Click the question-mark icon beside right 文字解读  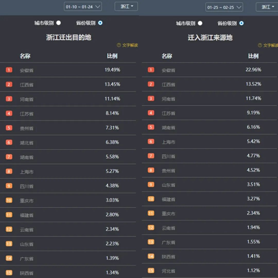[x=260, y=45]
